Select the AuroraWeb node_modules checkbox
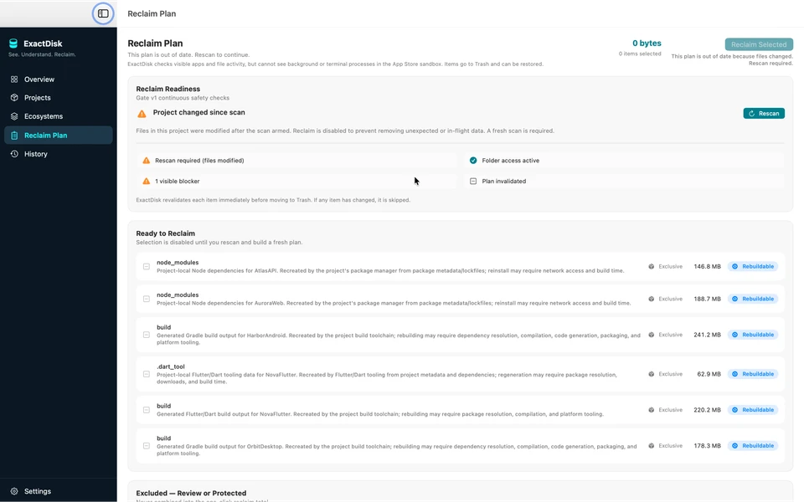Image resolution: width=804 pixels, height=502 pixels. point(146,299)
